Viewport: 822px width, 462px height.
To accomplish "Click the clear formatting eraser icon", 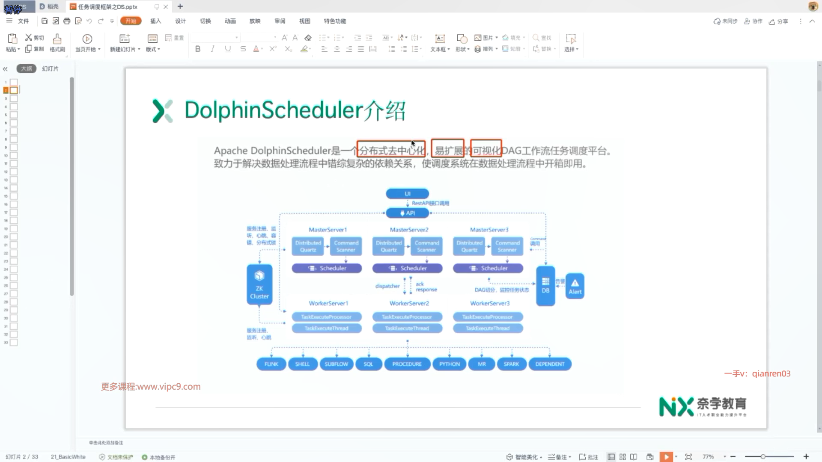I will pos(308,38).
